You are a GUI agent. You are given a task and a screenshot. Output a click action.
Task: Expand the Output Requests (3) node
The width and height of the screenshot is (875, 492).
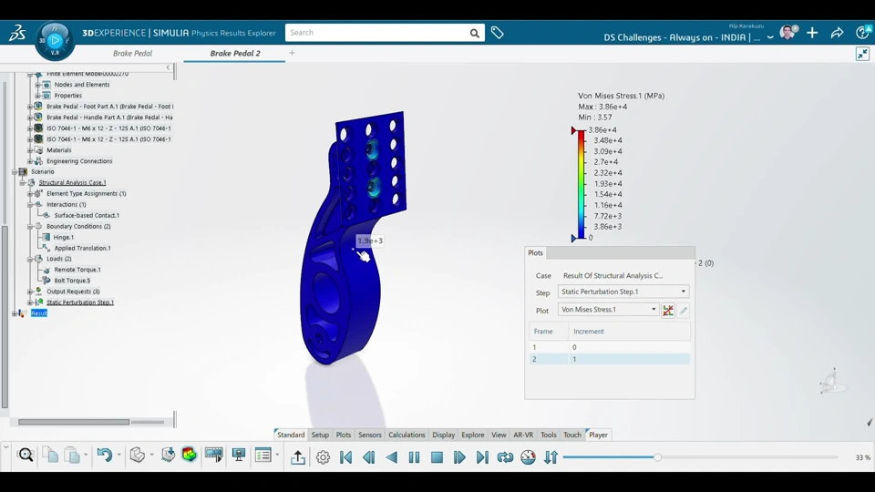click(x=30, y=292)
